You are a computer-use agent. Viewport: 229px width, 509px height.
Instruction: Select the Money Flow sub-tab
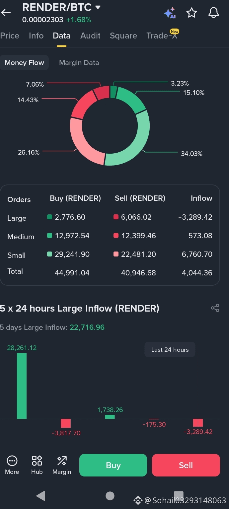pyautogui.click(x=25, y=63)
